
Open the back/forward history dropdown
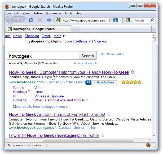pos(24,20)
